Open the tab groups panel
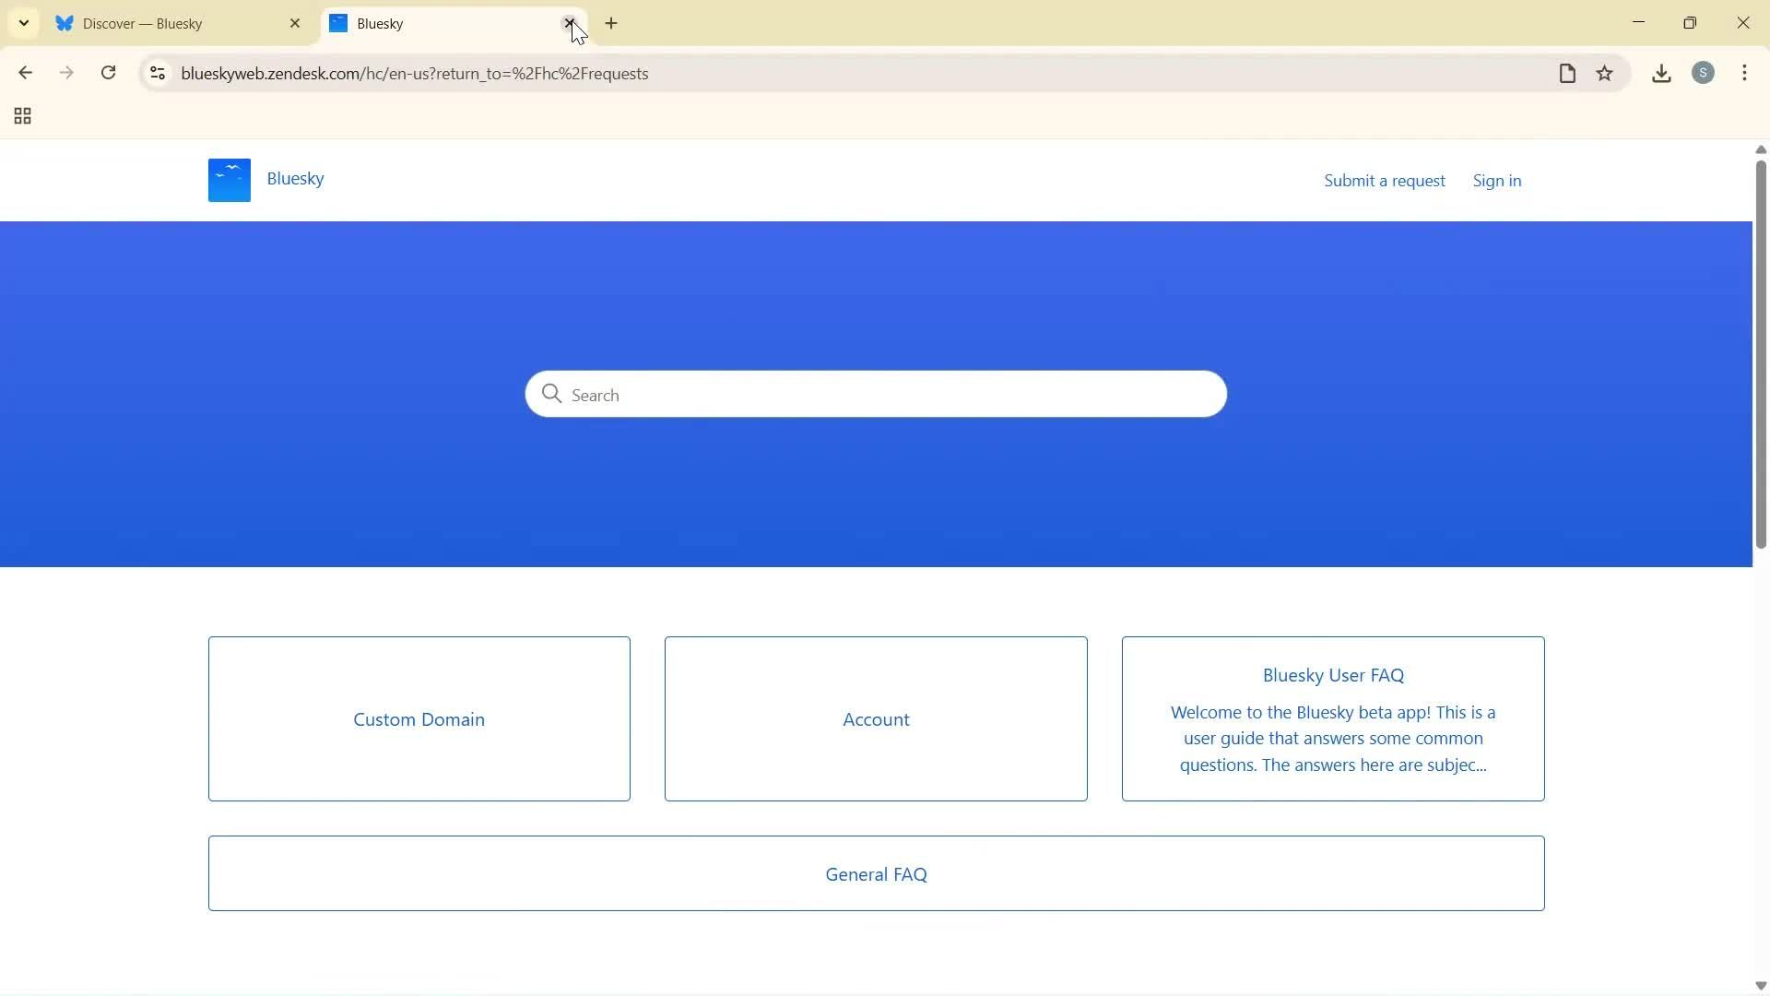This screenshot has width=1770, height=996. click(x=21, y=116)
